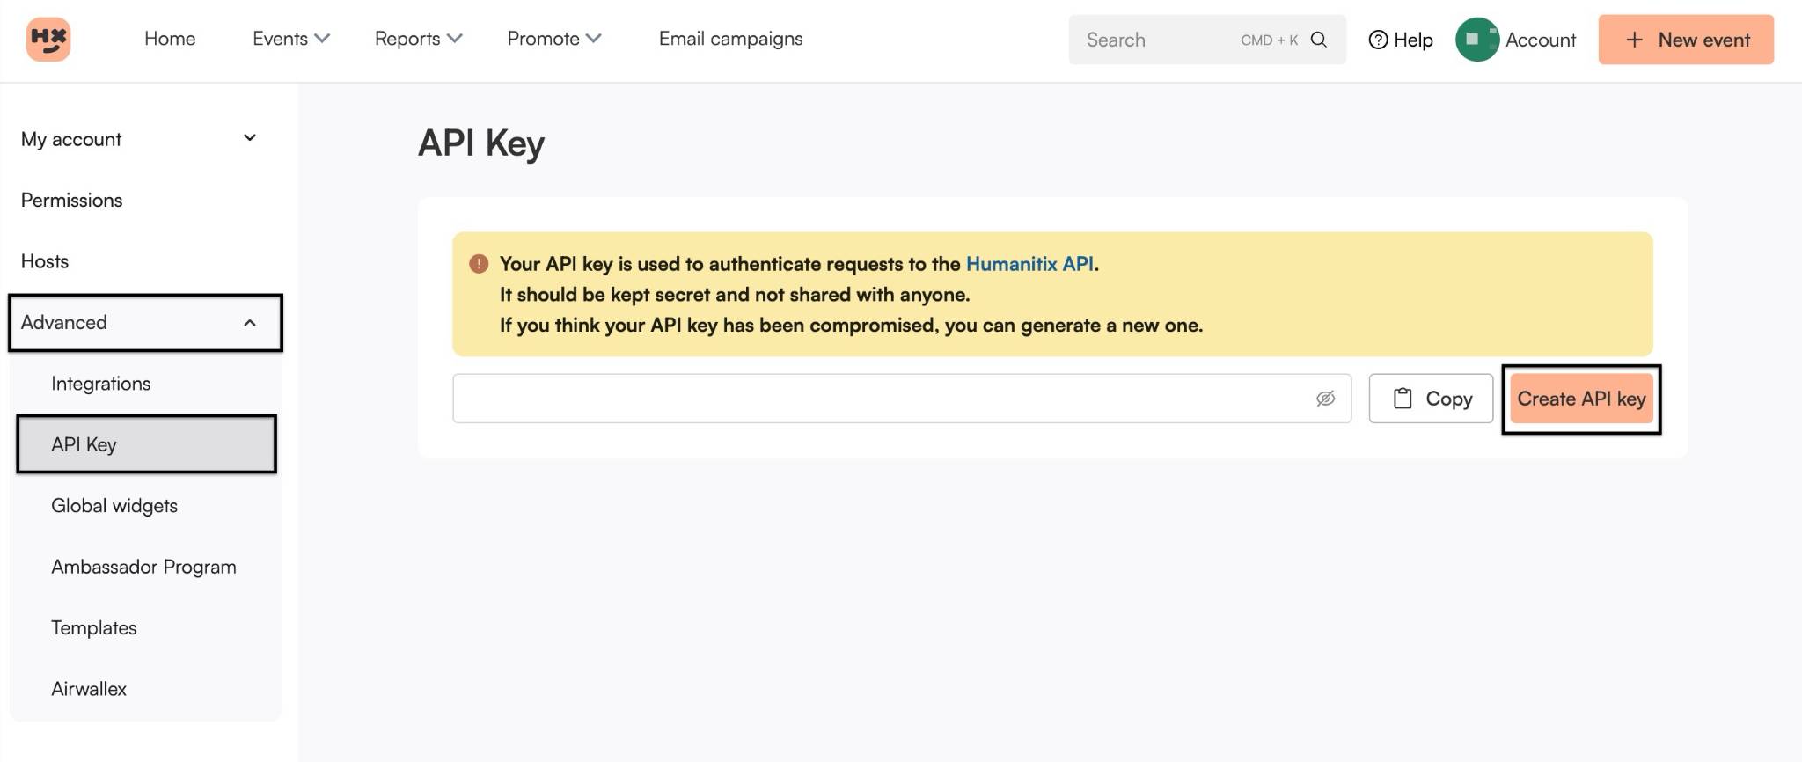
Task: Toggle API key visibility eye icon
Action: [x=1325, y=399]
